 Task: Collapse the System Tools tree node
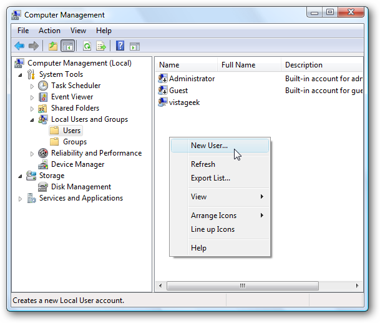[x=21, y=75]
